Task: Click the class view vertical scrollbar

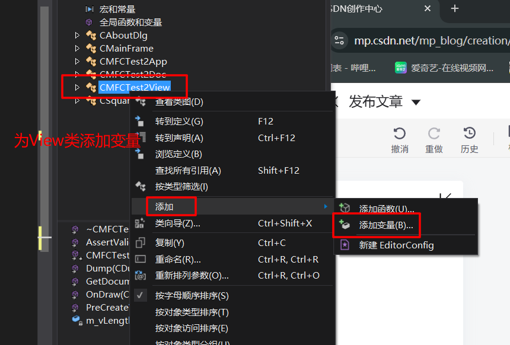Action: (44, 129)
